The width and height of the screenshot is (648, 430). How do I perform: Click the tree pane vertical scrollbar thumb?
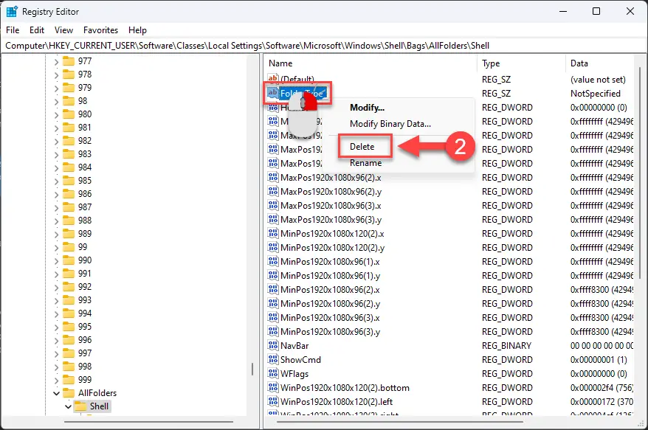click(252, 369)
